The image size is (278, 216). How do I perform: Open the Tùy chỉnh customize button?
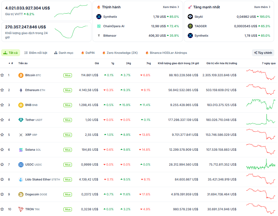tap(263, 53)
